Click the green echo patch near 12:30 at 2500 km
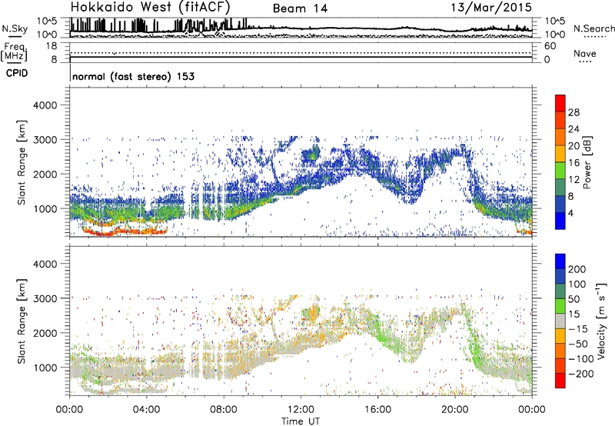The width and height of the screenshot is (615, 426). [x=313, y=153]
